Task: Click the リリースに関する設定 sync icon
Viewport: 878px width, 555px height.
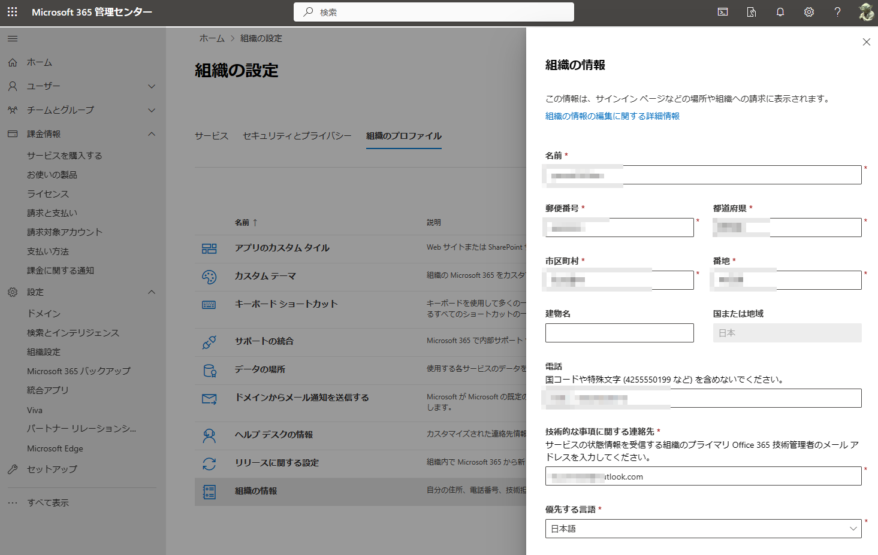Action: (210, 463)
